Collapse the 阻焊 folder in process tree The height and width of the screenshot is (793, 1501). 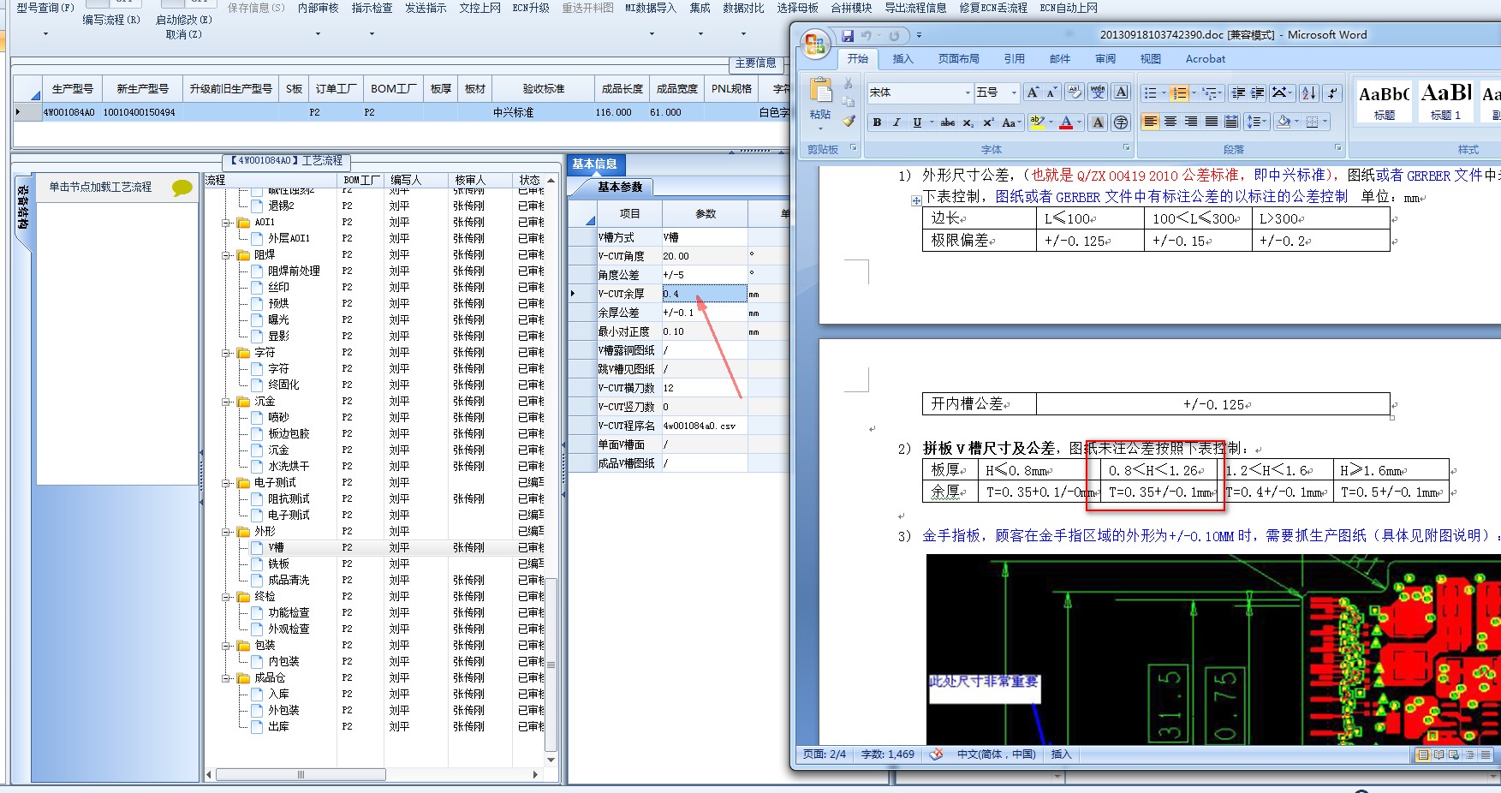point(227,255)
